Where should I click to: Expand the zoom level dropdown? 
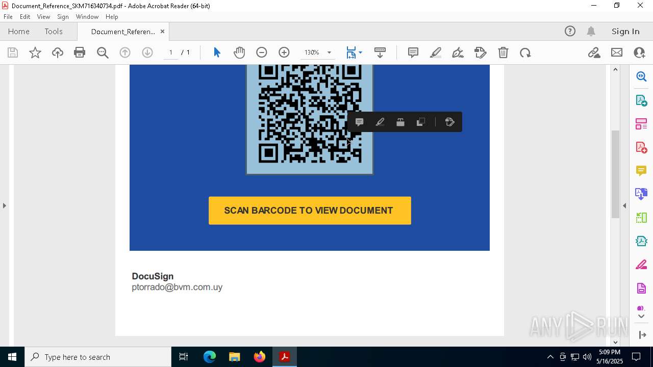pyautogui.click(x=329, y=53)
